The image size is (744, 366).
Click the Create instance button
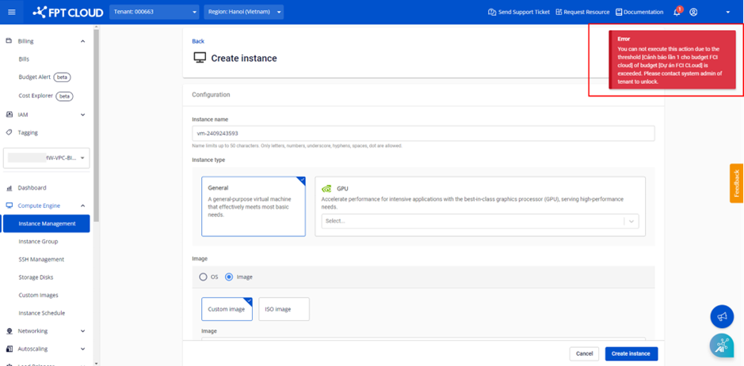point(631,353)
